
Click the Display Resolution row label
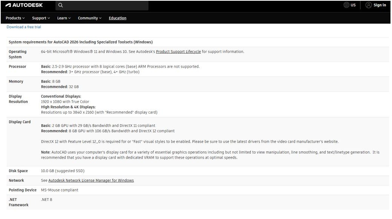18,99
